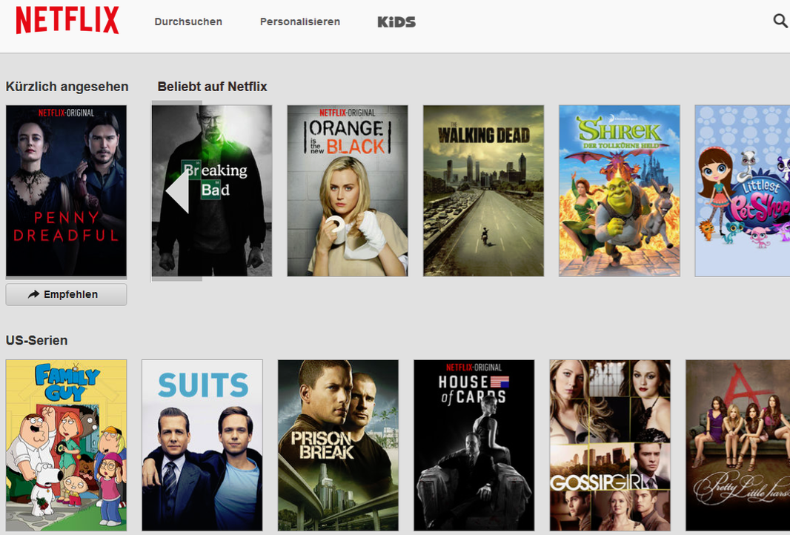Screen dimensions: 790x535
Task: Select Pretty Little Liars poster
Action: 737,445
